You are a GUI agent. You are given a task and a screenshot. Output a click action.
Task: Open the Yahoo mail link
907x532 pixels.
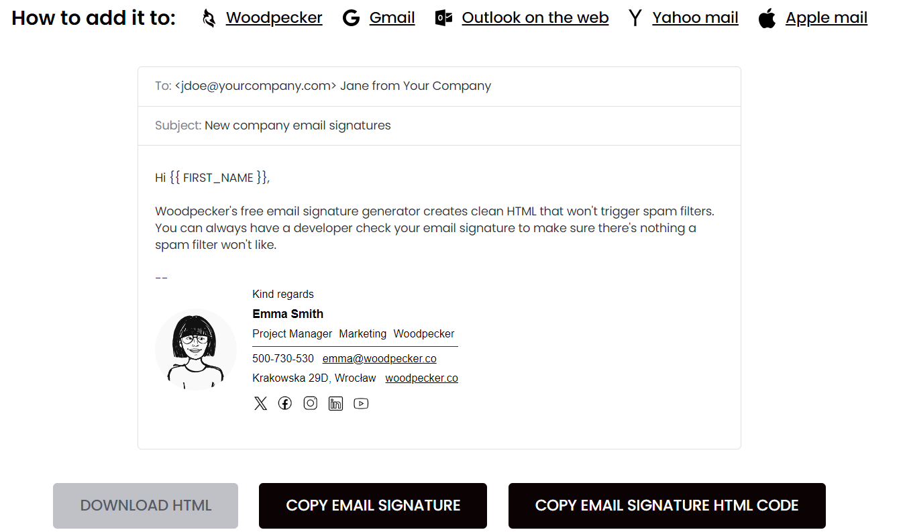[x=695, y=18]
